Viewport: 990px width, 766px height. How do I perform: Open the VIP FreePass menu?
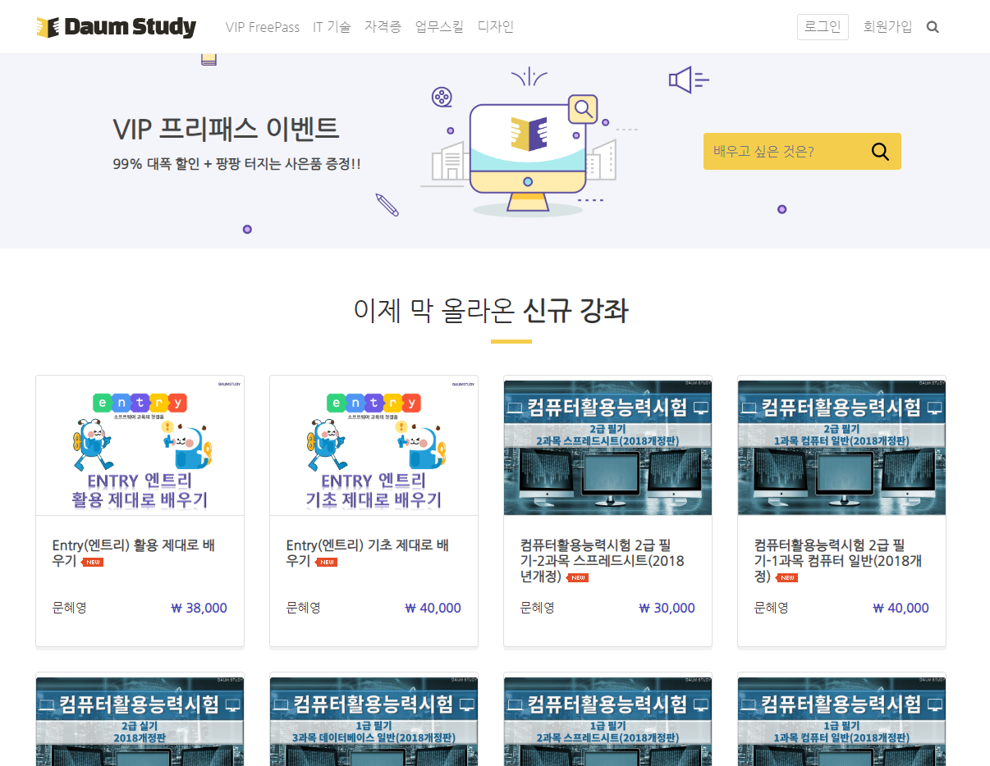coord(263,26)
